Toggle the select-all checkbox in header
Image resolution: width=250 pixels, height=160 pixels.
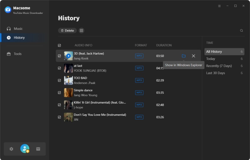(59, 45)
